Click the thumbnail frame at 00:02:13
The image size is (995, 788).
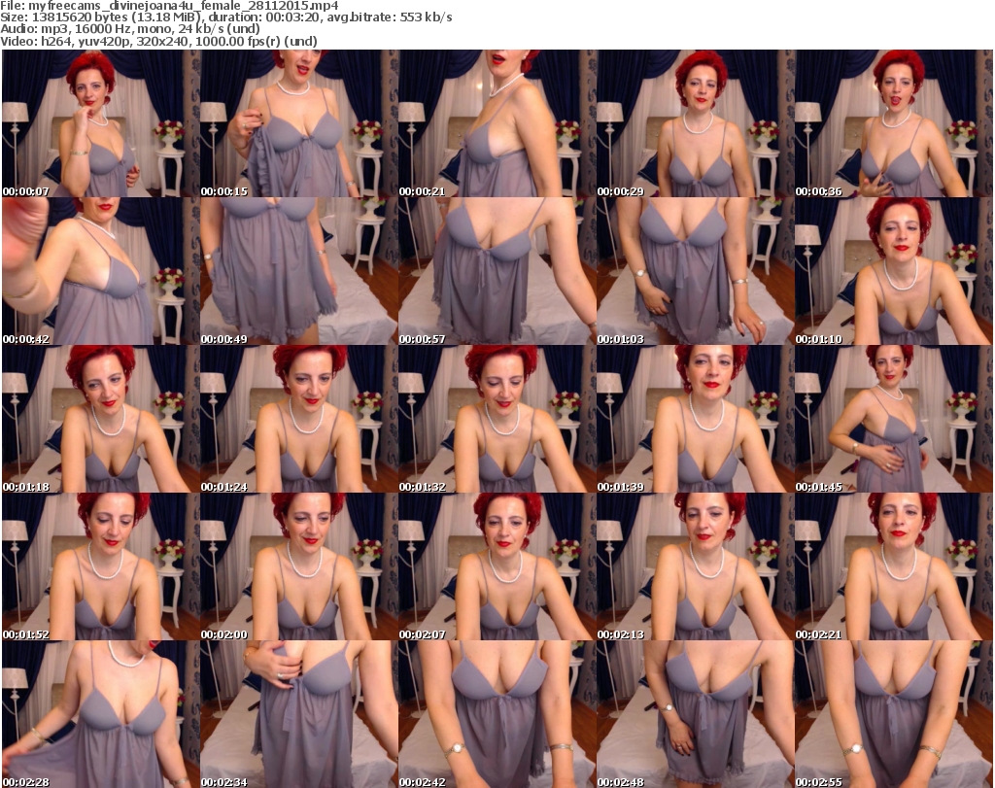pyautogui.click(x=696, y=566)
